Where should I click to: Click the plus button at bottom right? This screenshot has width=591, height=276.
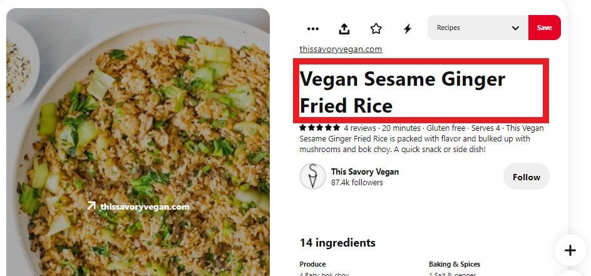click(x=570, y=250)
